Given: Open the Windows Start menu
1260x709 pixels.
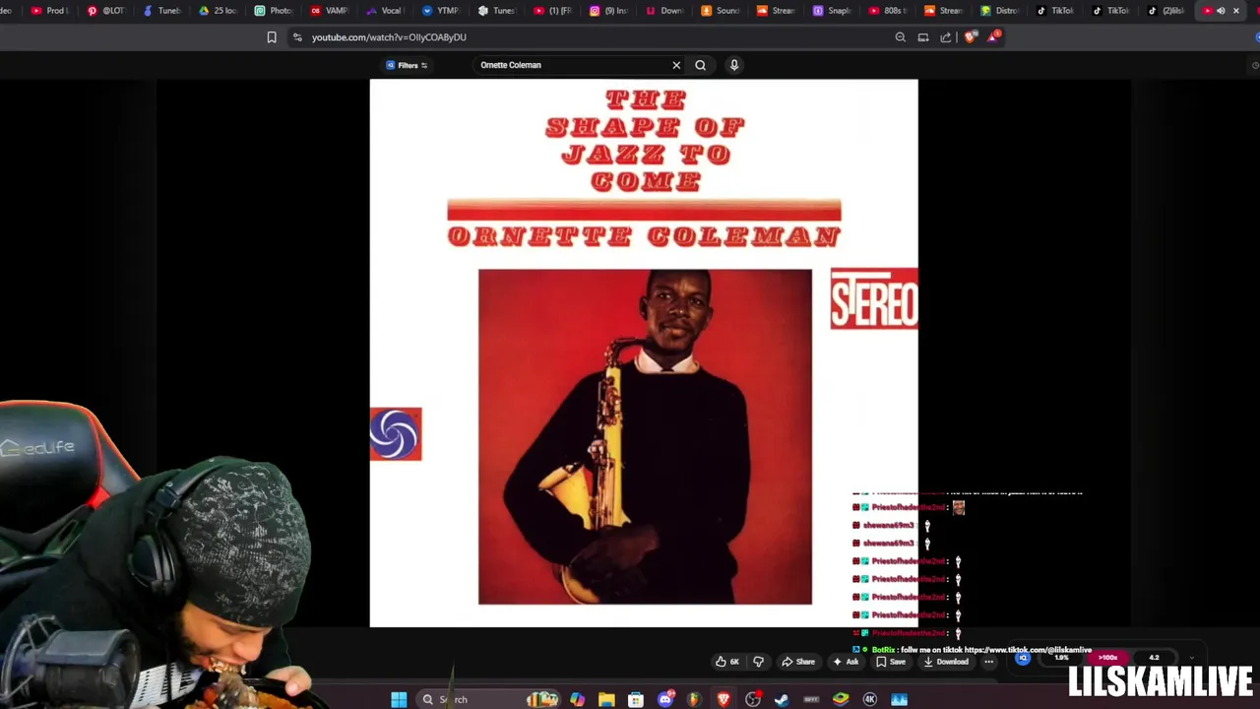Looking at the screenshot, I should [399, 699].
